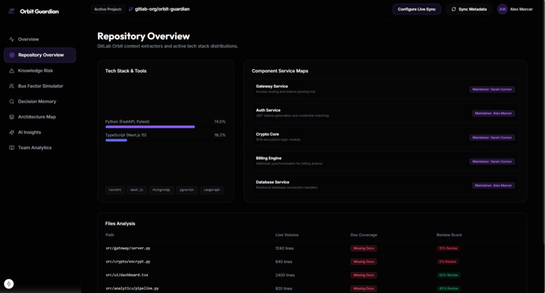Go to Decision Memory
Image resolution: width=545 pixels, height=293 pixels.
tap(40, 101)
